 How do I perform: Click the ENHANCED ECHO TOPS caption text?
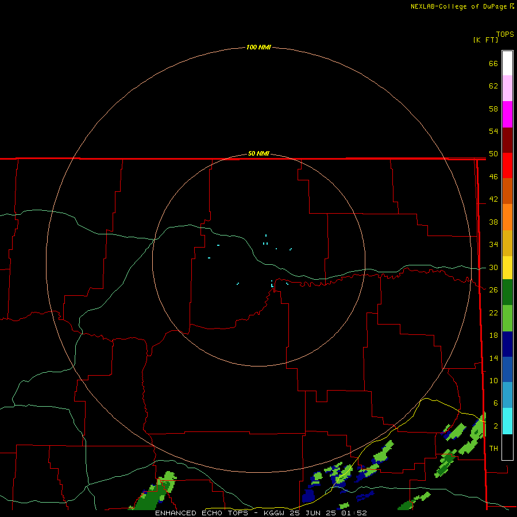coord(202,513)
